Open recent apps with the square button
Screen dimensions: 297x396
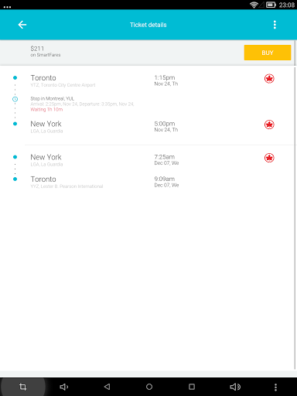click(x=192, y=387)
